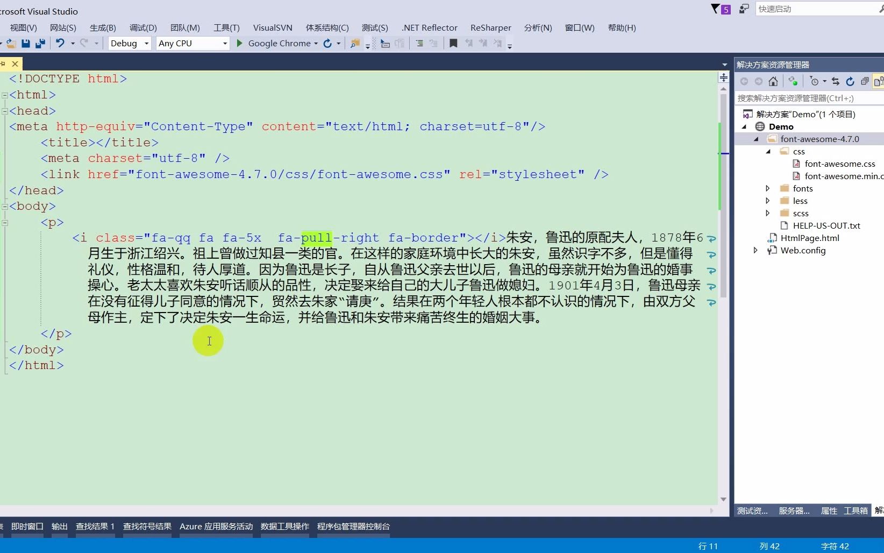This screenshot has width=884, height=553.
Task: Click Sync with Active Document icon
Action: coord(836,81)
